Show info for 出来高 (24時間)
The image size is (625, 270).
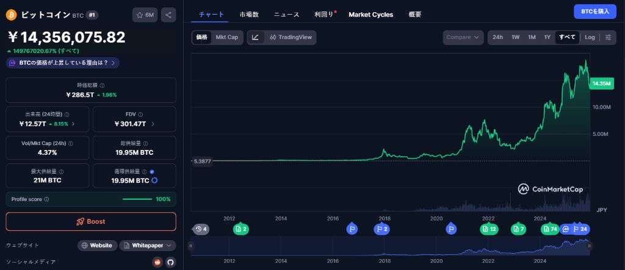point(67,115)
